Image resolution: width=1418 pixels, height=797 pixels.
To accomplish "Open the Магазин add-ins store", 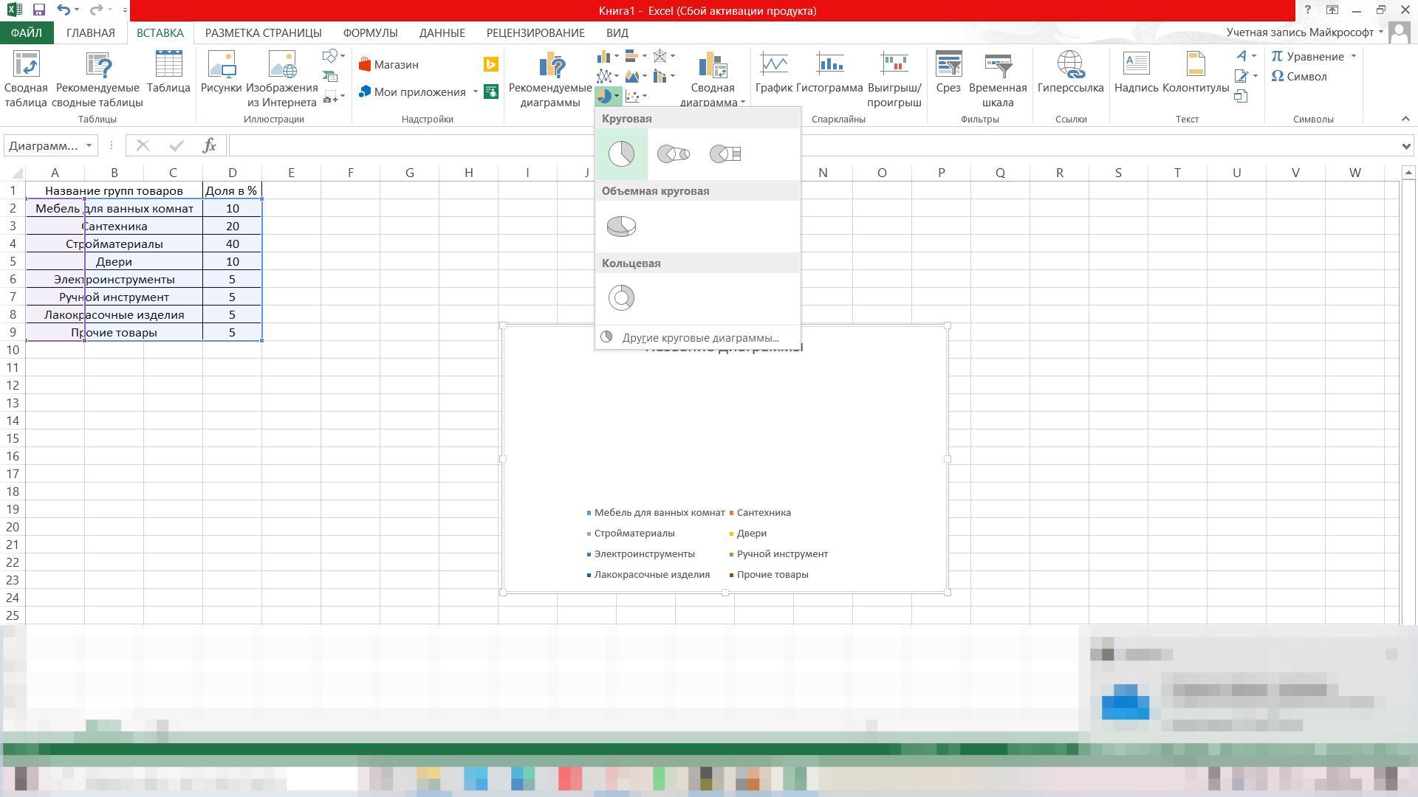I will (388, 65).
